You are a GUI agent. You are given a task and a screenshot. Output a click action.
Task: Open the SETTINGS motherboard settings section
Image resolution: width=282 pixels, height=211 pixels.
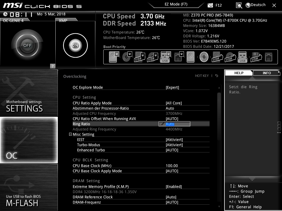tap(29, 93)
